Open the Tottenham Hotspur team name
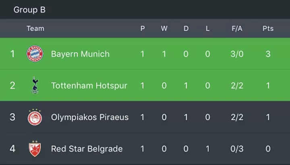This screenshot has width=290, height=165. click(x=89, y=86)
